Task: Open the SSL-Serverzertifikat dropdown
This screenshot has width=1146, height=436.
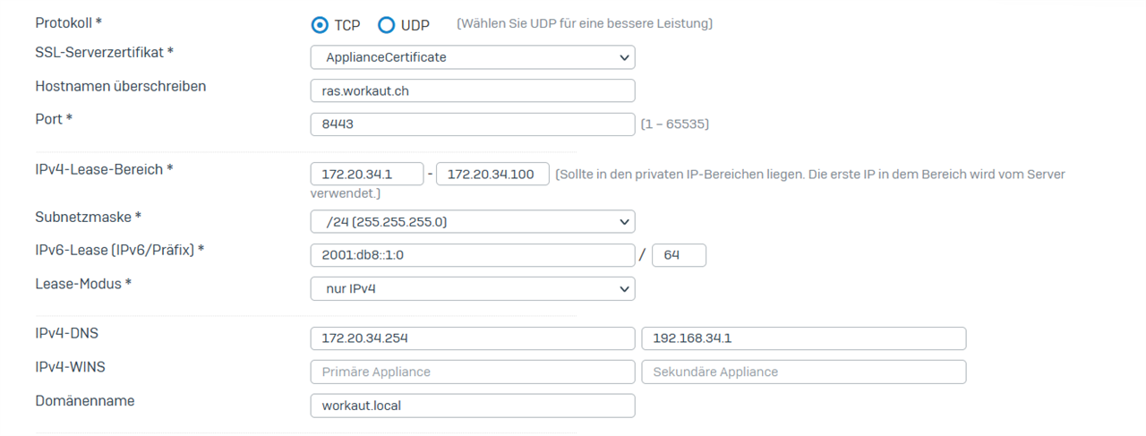Action: coord(473,57)
